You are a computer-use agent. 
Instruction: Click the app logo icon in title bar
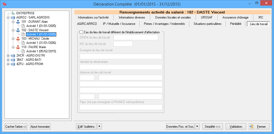click(4, 4)
